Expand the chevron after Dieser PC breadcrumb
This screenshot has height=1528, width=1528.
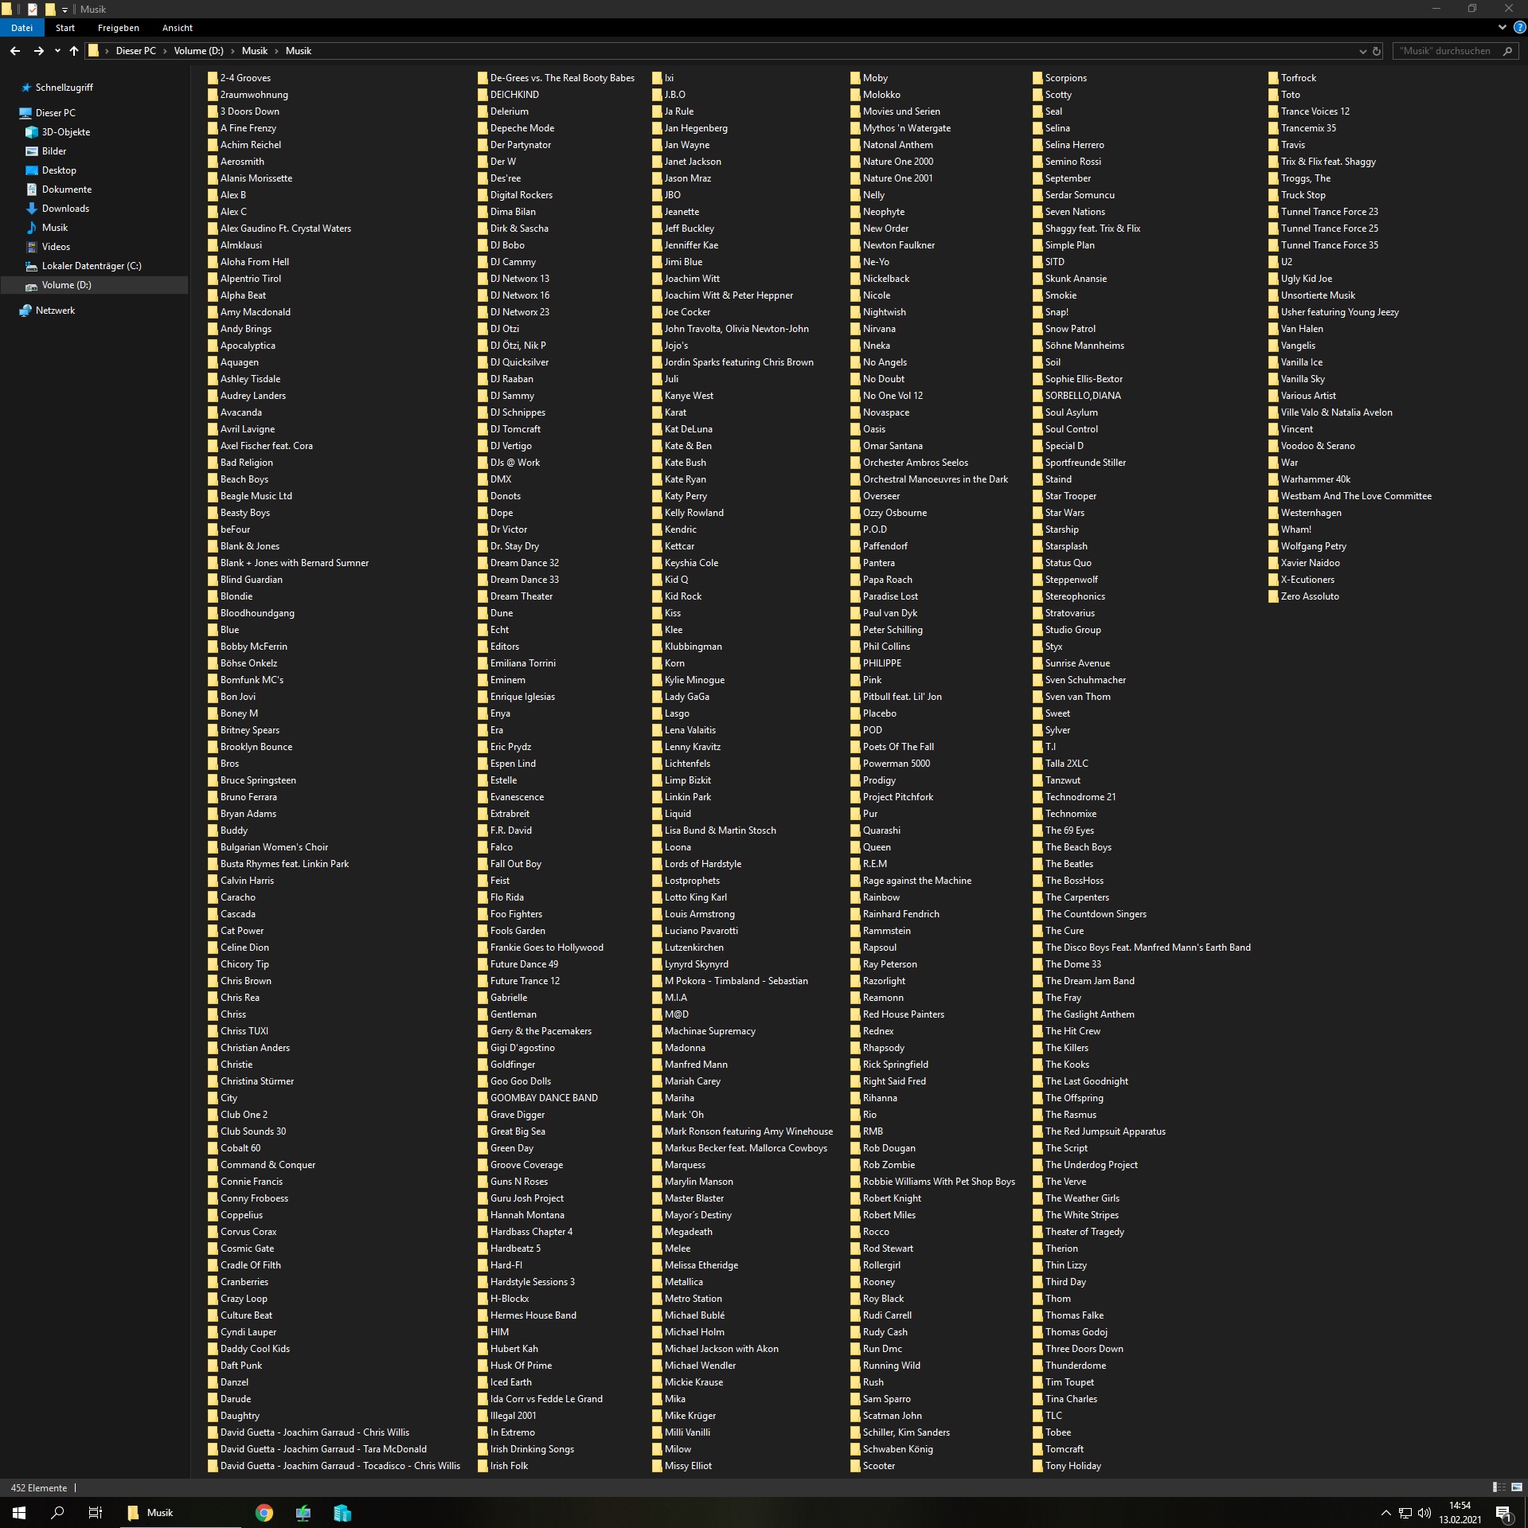(x=165, y=51)
